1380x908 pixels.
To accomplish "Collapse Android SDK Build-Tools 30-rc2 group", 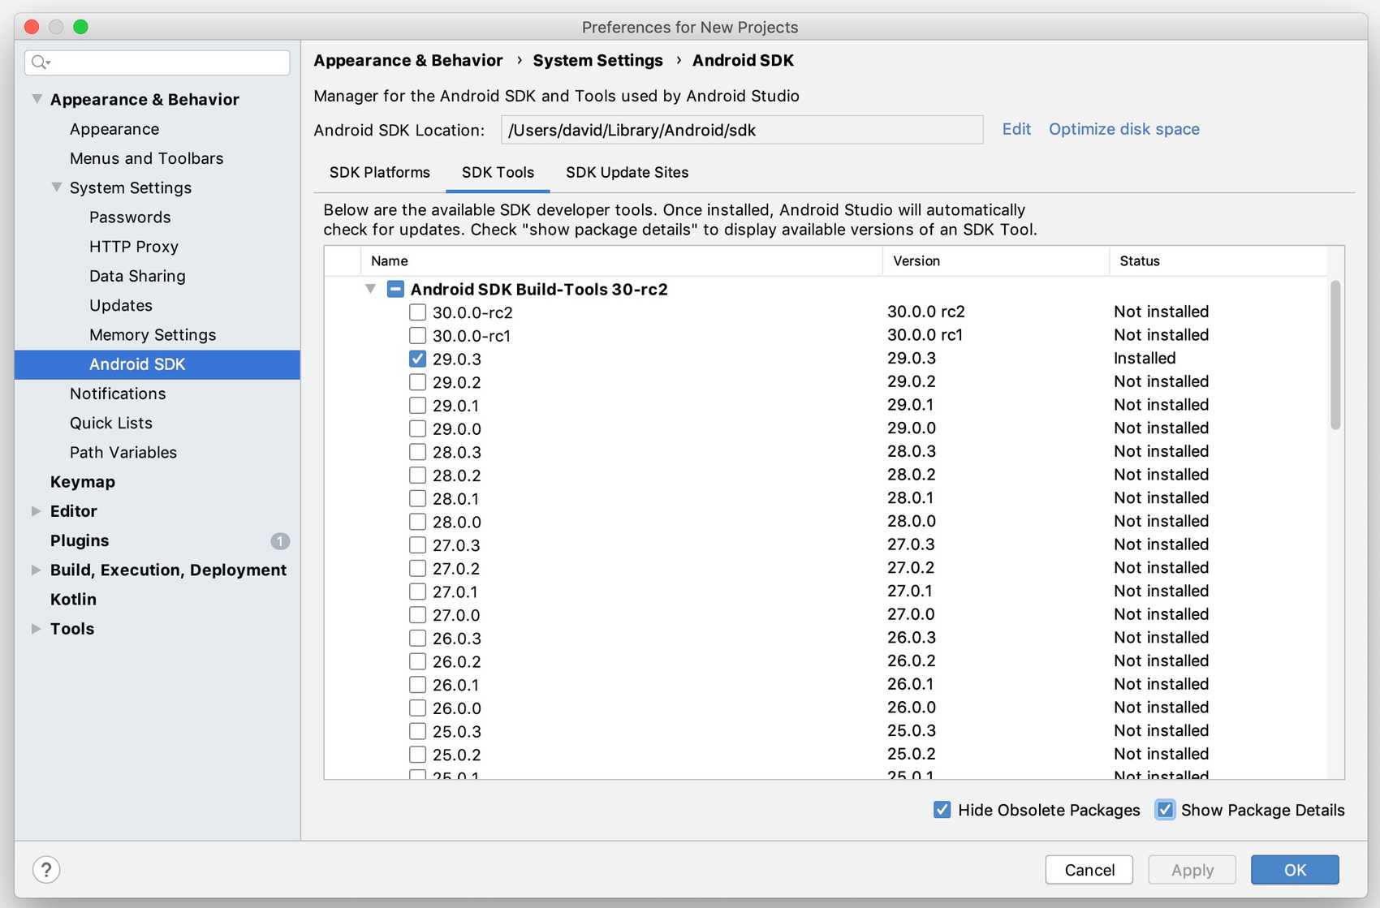I will pyautogui.click(x=370, y=290).
